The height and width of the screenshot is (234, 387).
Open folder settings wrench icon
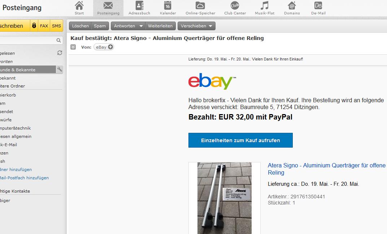pyautogui.click(x=60, y=69)
